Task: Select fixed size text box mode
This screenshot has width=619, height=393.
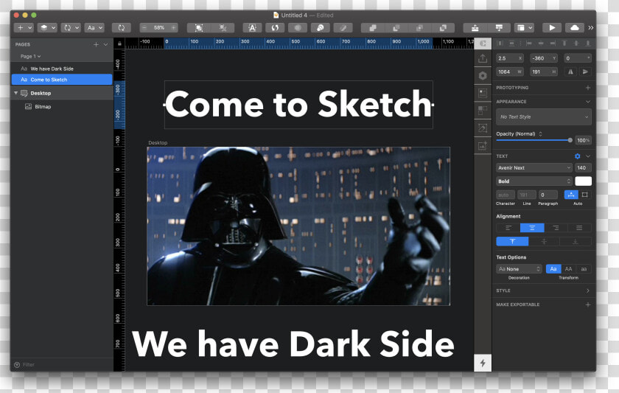Action: (584, 195)
